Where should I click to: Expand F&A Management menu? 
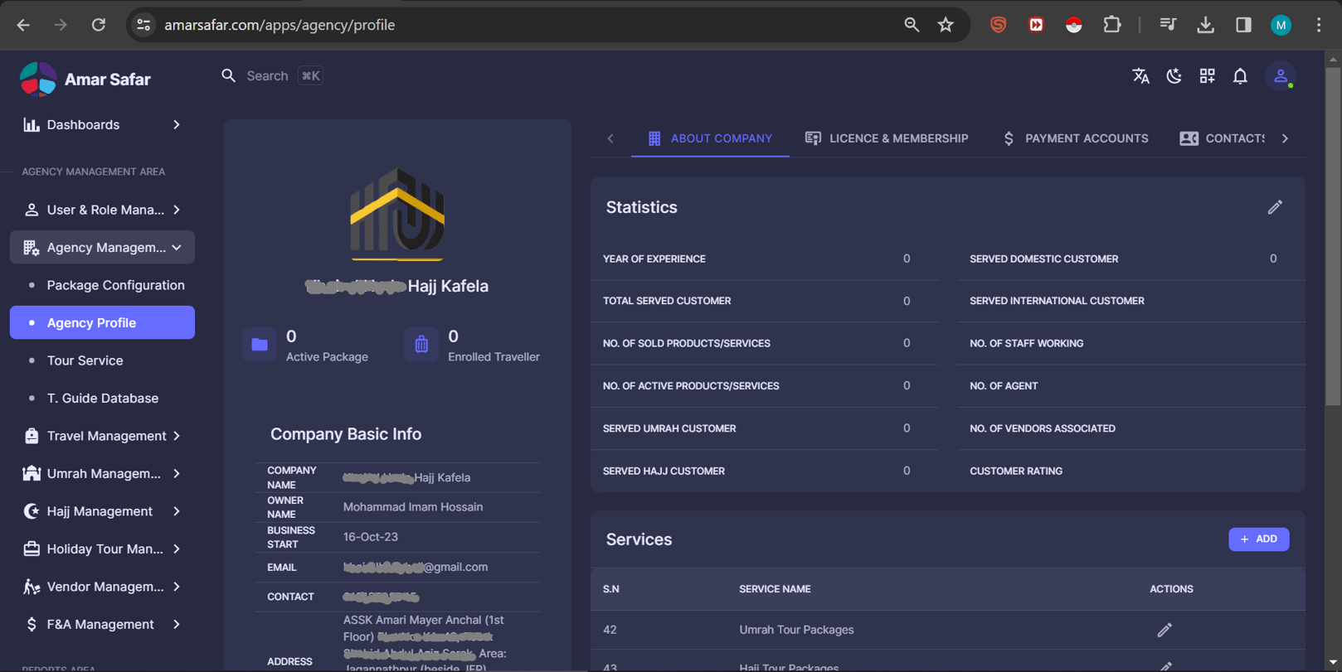pos(102,624)
